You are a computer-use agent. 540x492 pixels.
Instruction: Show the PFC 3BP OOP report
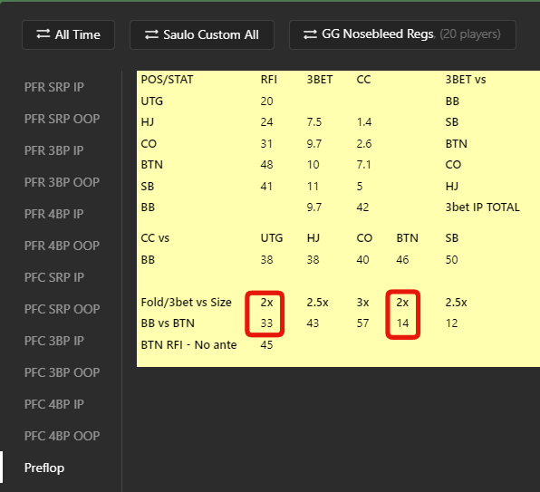[x=62, y=372]
